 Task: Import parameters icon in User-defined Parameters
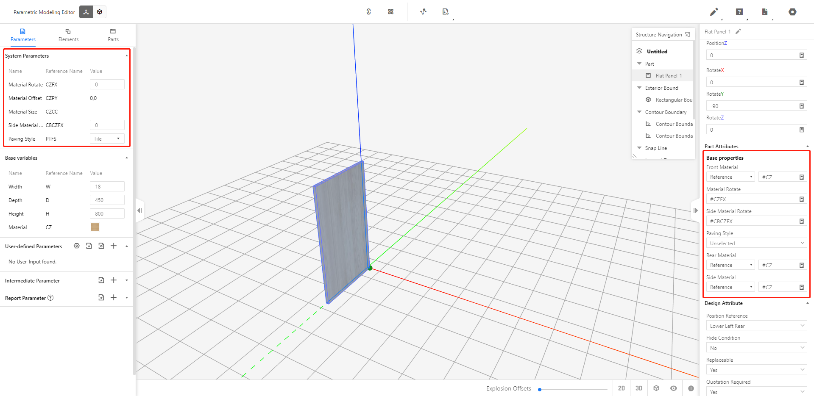tap(89, 246)
